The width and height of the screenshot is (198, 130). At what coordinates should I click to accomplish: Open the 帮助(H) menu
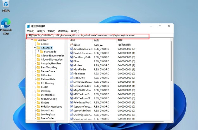point(75,31)
